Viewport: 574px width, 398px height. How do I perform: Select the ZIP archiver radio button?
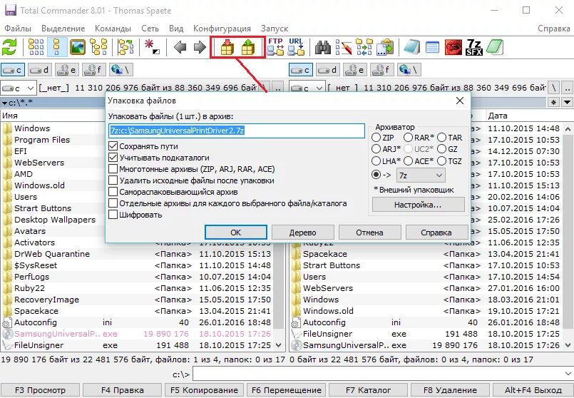(376, 138)
